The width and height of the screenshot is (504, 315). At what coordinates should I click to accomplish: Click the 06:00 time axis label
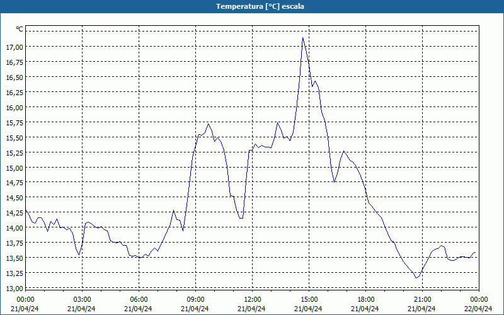pyautogui.click(x=139, y=300)
